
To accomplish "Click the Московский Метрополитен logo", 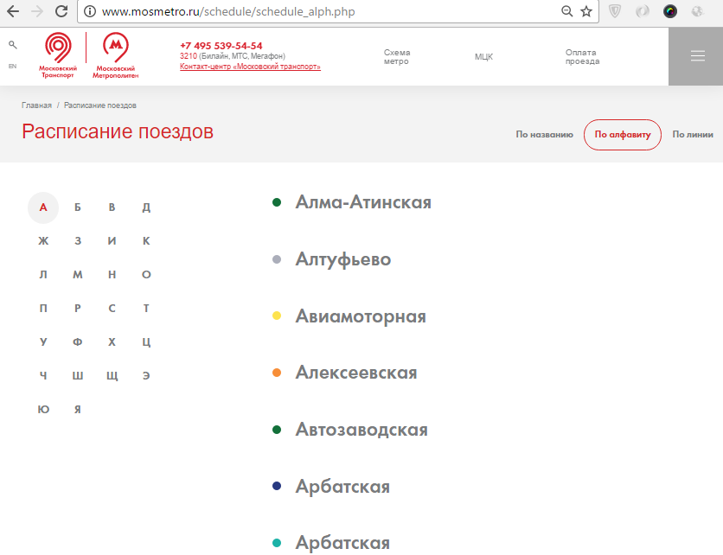I will click(115, 56).
